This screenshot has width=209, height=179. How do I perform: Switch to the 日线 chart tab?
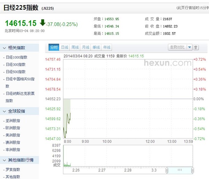click(65, 47)
